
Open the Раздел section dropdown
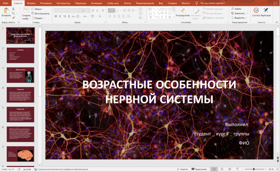(39, 18)
